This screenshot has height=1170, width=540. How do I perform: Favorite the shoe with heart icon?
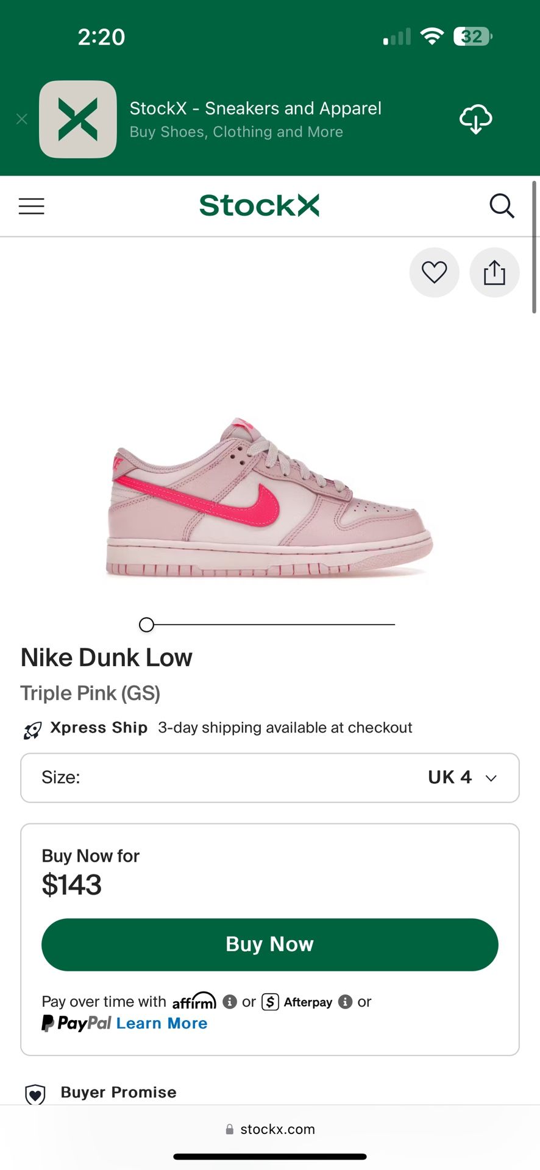click(x=434, y=272)
